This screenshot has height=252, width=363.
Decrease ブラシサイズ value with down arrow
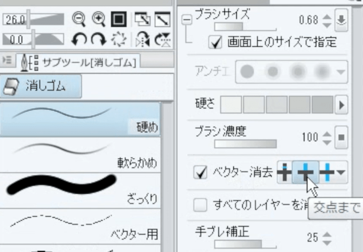click(x=327, y=25)
